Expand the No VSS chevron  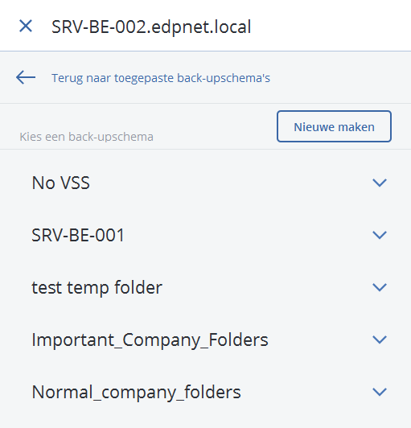[380, 183]
